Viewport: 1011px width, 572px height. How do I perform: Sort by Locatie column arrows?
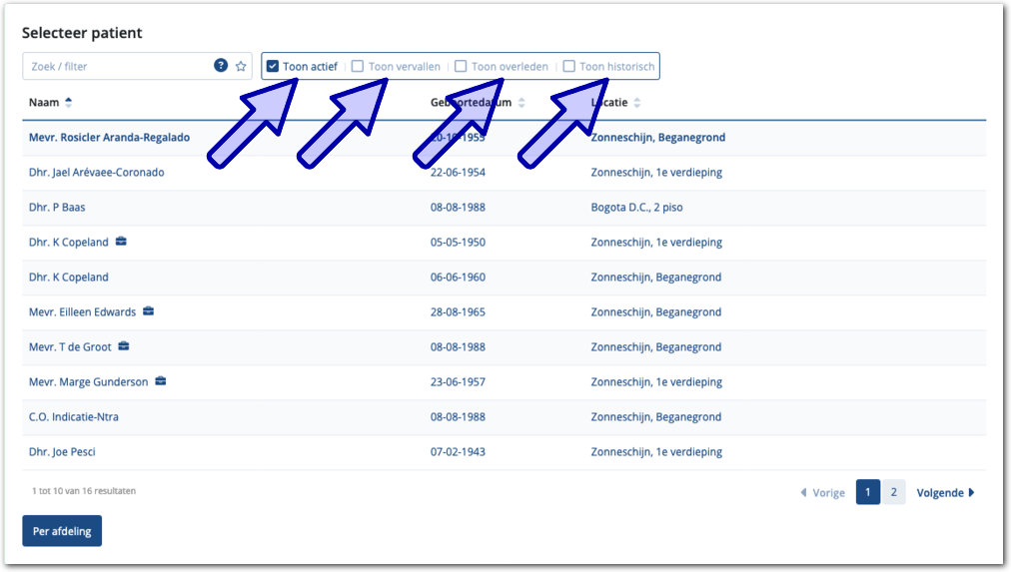(x=637, y=103)
